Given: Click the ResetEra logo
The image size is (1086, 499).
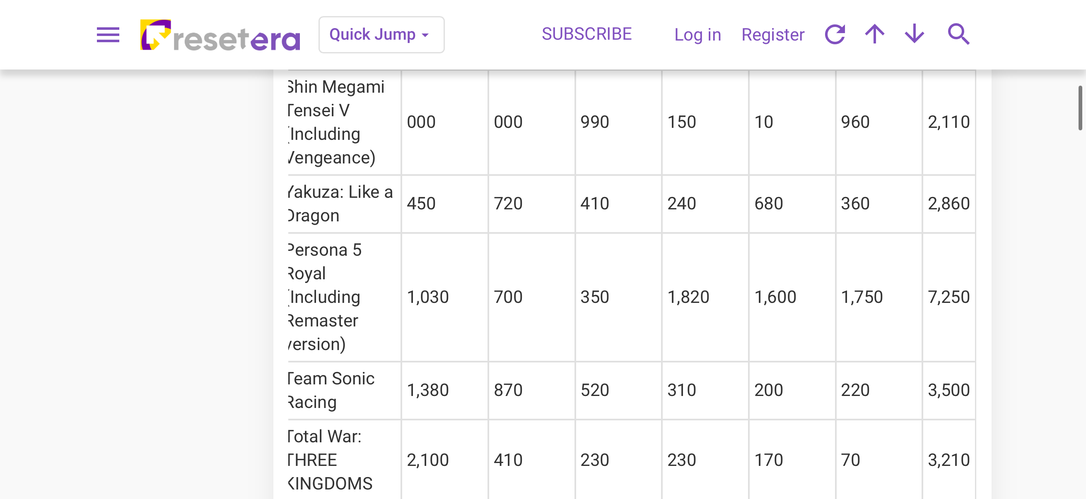Looking at the screenshot, I should tap(220, 35).
